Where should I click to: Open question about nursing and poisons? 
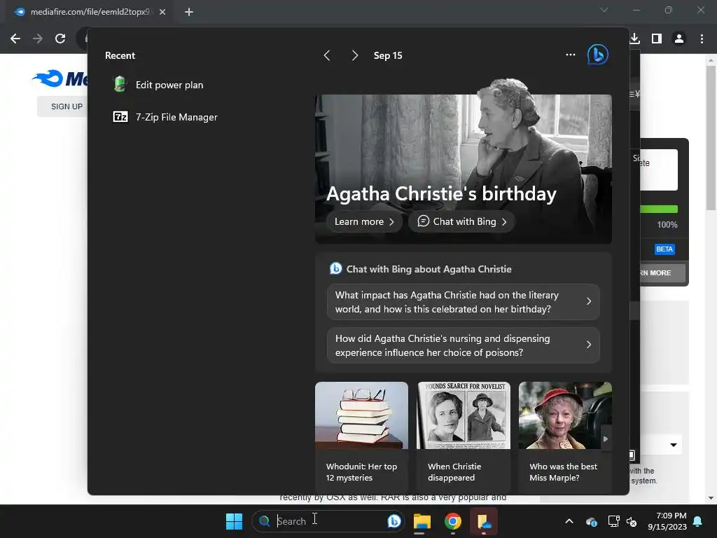coord(464,345)
